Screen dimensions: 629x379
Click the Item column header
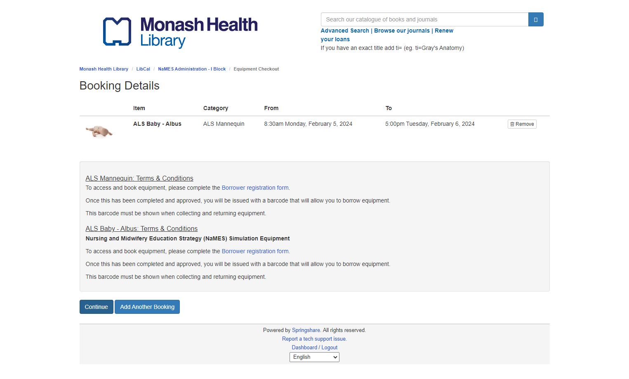click(139, 108)
